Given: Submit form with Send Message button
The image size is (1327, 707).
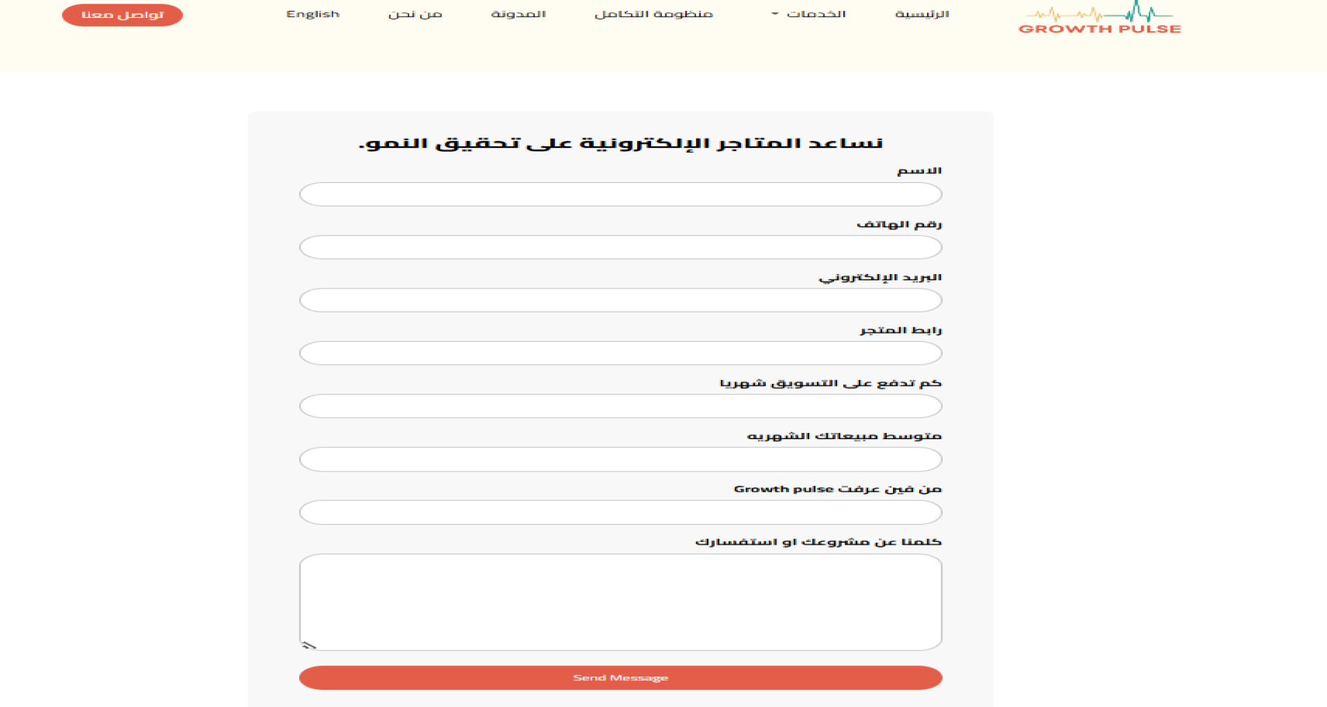Looking at the screenshot, I should click(x=621, y=678).
